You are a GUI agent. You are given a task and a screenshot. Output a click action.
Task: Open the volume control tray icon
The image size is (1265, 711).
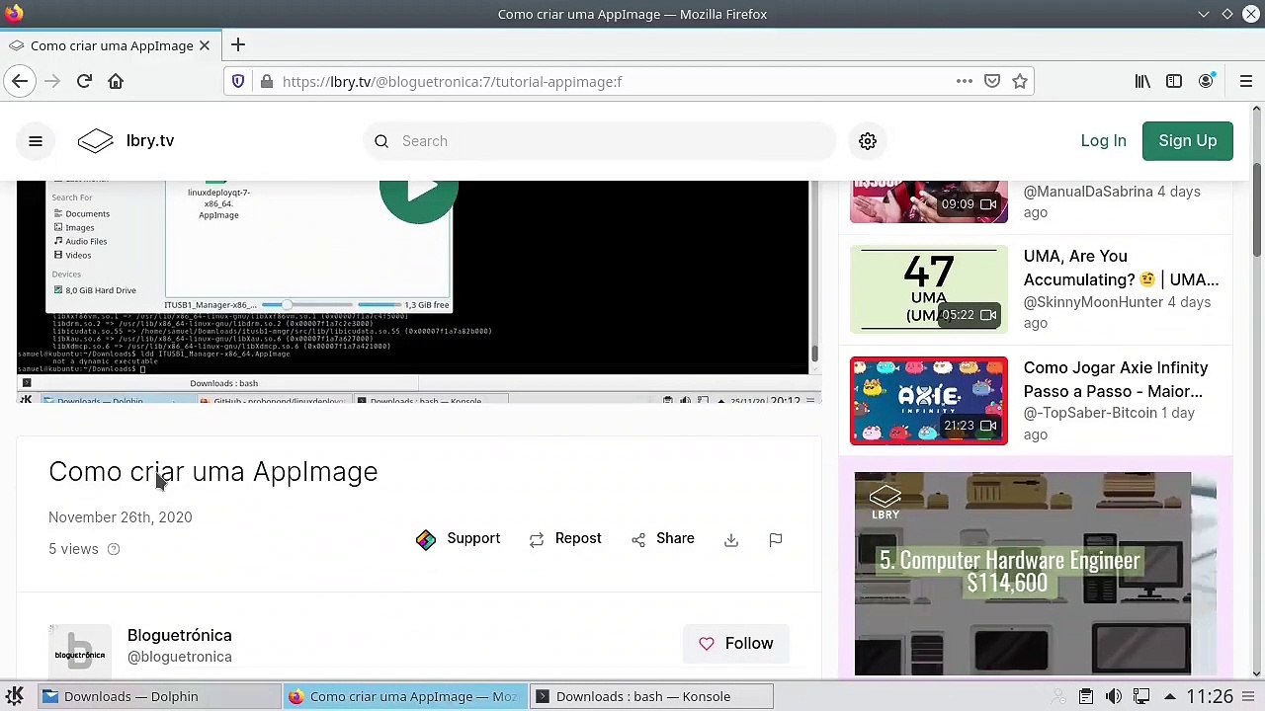pos(1114,696)
